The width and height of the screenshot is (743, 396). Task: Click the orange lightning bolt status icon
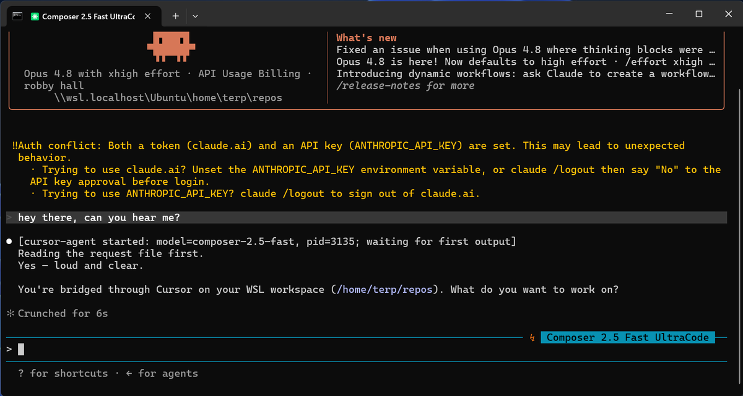(532, 337)
